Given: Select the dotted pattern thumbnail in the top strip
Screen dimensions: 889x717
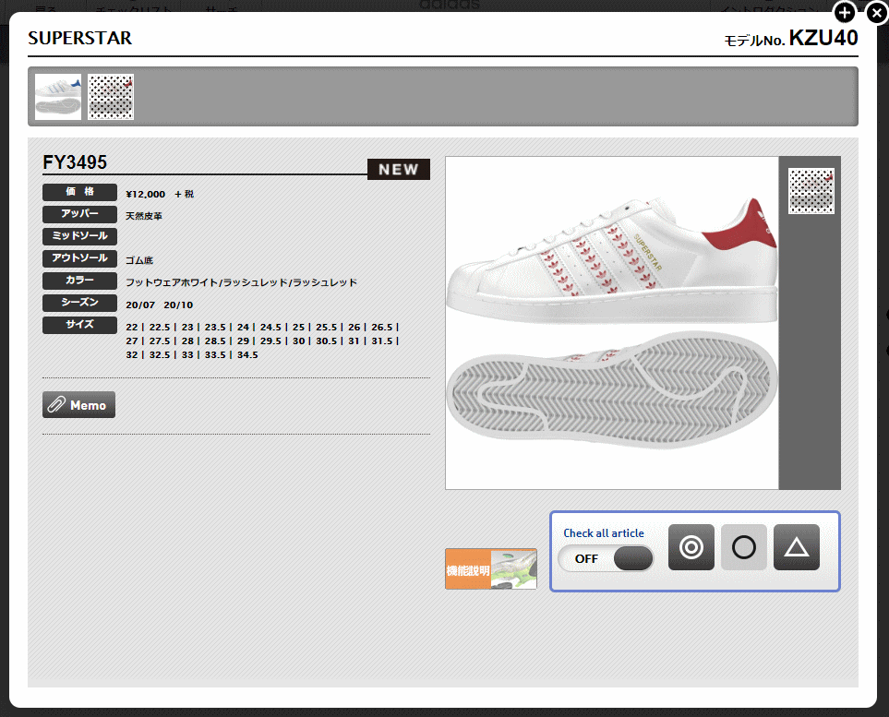Looking at the screenshot, I should 111,97.
